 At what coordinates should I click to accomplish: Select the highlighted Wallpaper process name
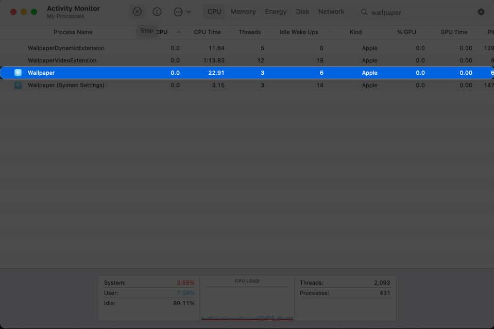[41, 73]
